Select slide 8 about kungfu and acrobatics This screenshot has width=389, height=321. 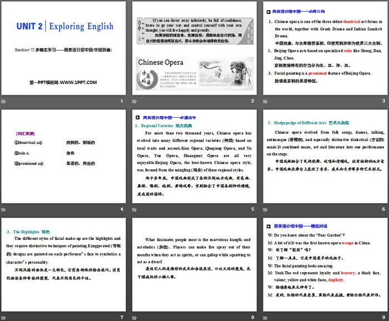(194, 264)
